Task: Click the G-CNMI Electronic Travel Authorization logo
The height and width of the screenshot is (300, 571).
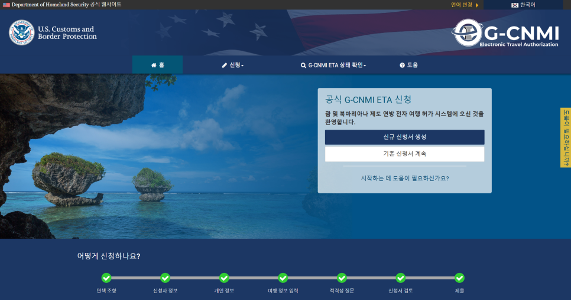Action: point(505,33)
